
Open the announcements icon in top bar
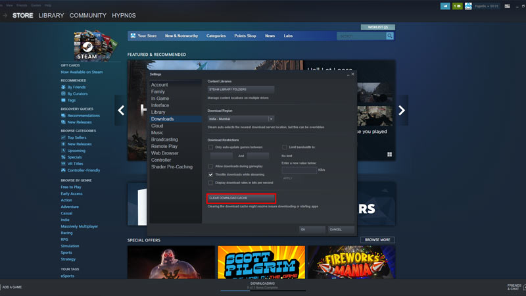click(445, 6)
